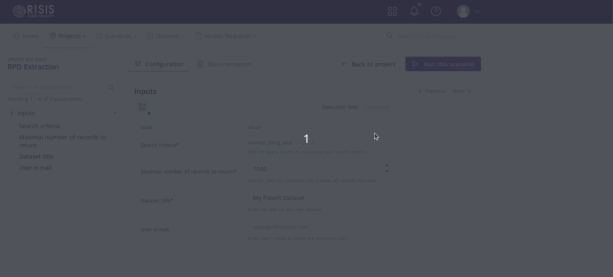Click Back to project button

tap(368, 64)
